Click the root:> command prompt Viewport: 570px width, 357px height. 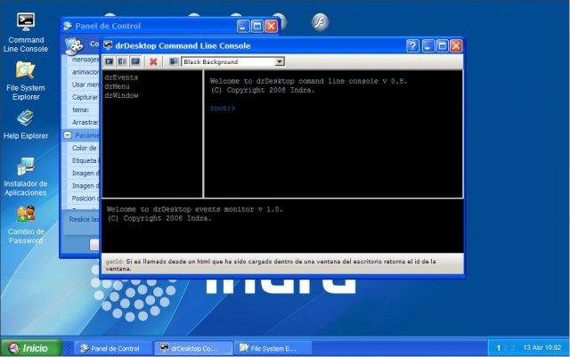[223, 109]
